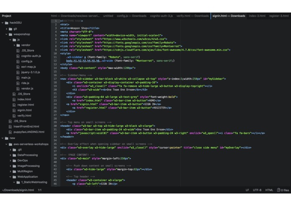Click the ~/Downloads/signin.html path in status bar
This screenshot has height=206, width=291.
point(18,190)
